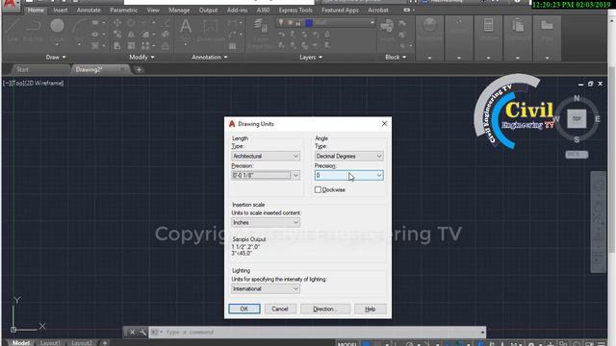
Task: Select the Polyline tool
Action: [x=33, y=30]
